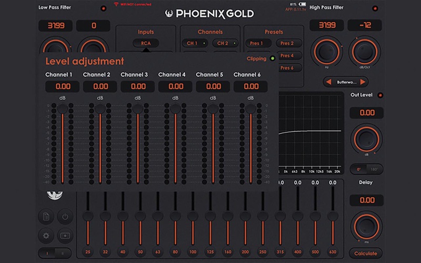
Task: Click the red WiFi not connected icon
Action: [x=116, y=4]
